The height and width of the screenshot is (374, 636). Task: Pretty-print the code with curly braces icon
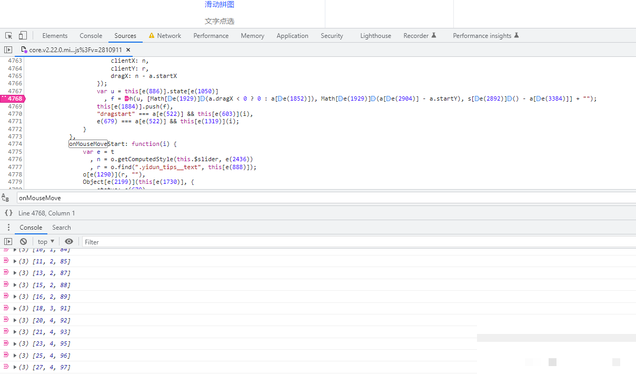pos(8,213)
